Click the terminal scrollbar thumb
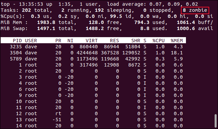 click(216, 121)
